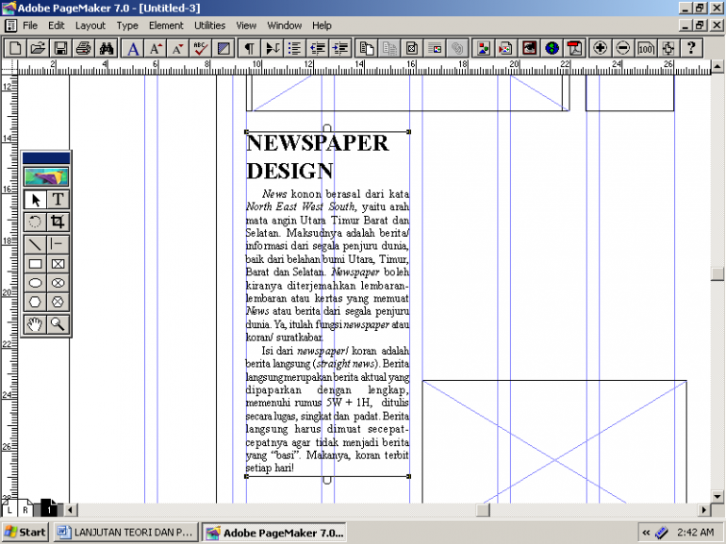This screenshot has width=726, height=544.
Task: Increase font size with the A up-arrow icon
Action: tap(156, 48)
